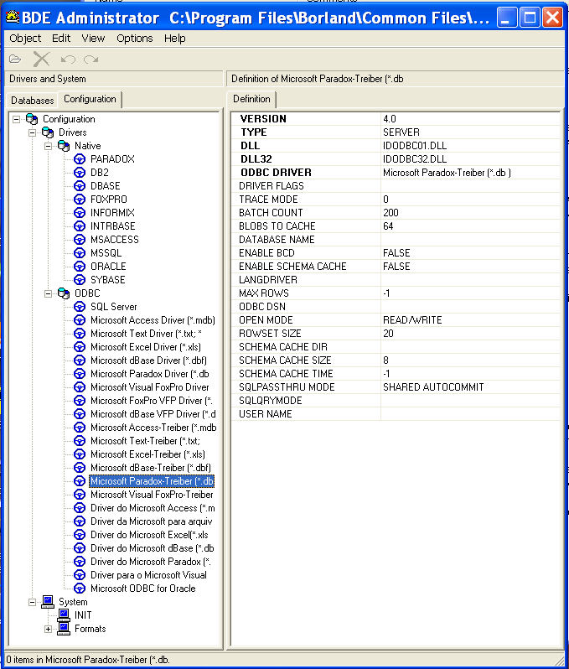Click the Undo toolbar arrow

[68, 59]
